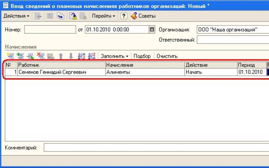Image resolution: width=269 pixels, height=168 pixels.
Task: Click the Подбор button
Action: click(142, 56)
